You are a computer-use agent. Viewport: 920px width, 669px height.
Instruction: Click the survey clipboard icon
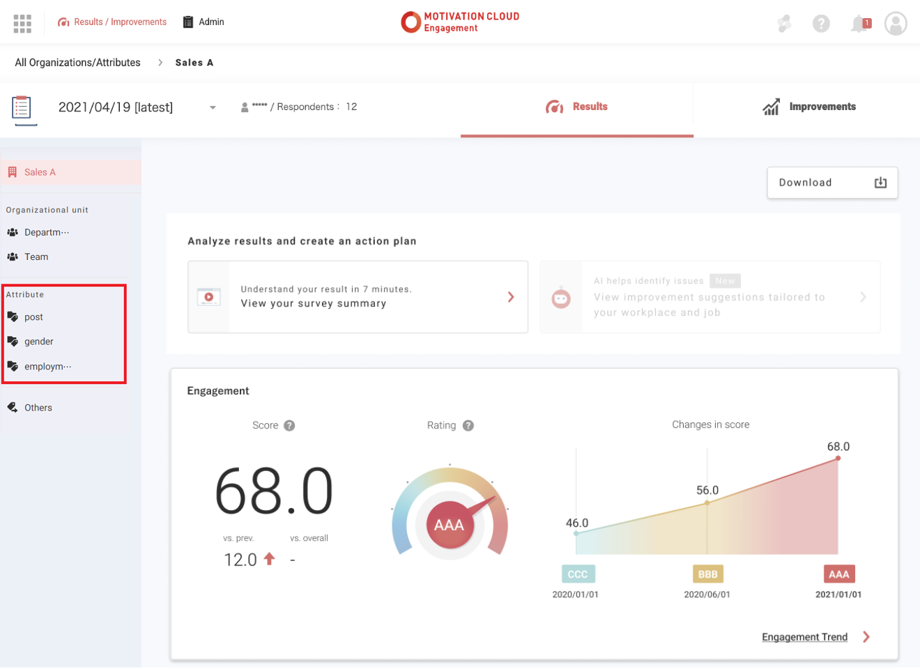point(22,108)
